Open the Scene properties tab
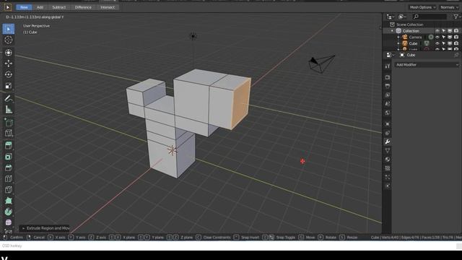Screen dimensions: 462x260 pyautogui.click(x=388, y=104)
